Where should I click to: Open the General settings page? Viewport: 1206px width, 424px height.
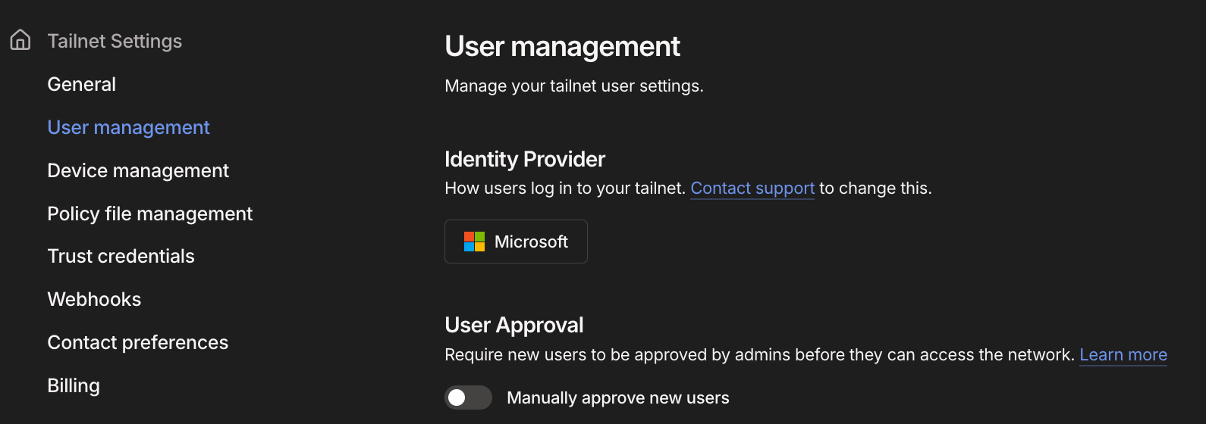(x=81, y=84)
